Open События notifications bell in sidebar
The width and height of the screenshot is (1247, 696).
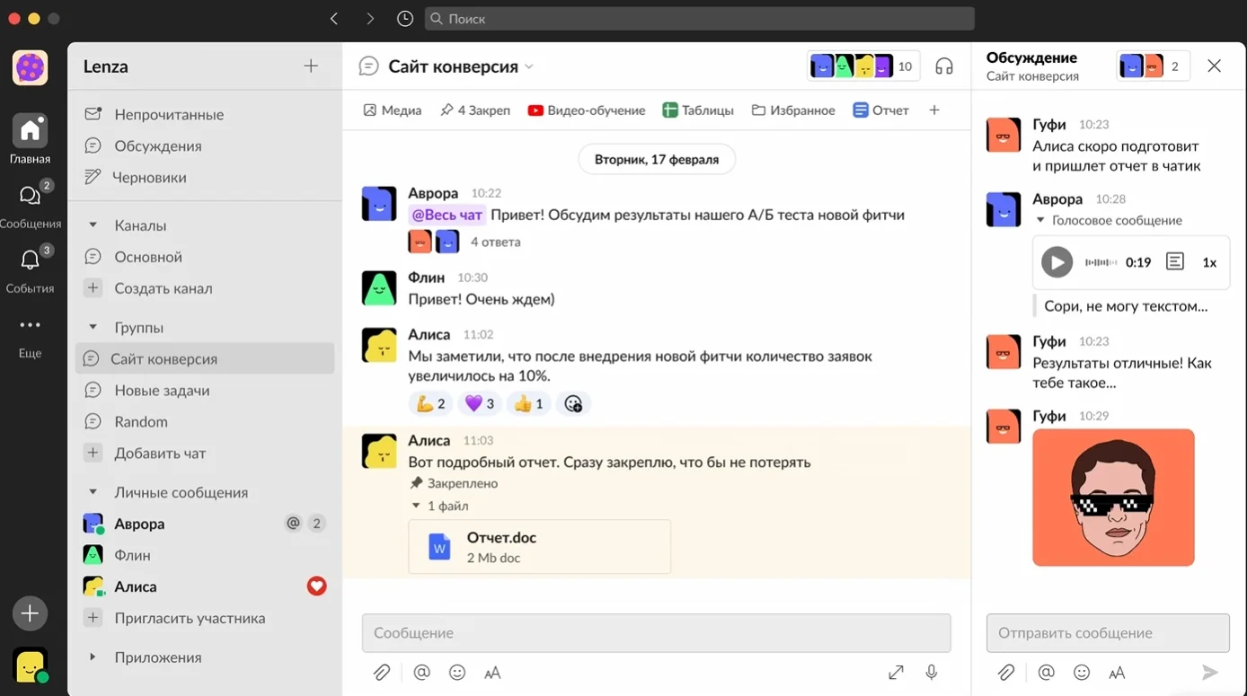[30, 261]
